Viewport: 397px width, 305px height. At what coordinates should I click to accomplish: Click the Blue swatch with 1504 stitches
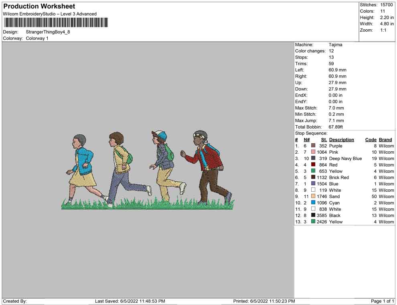click(x=313, y=184)
